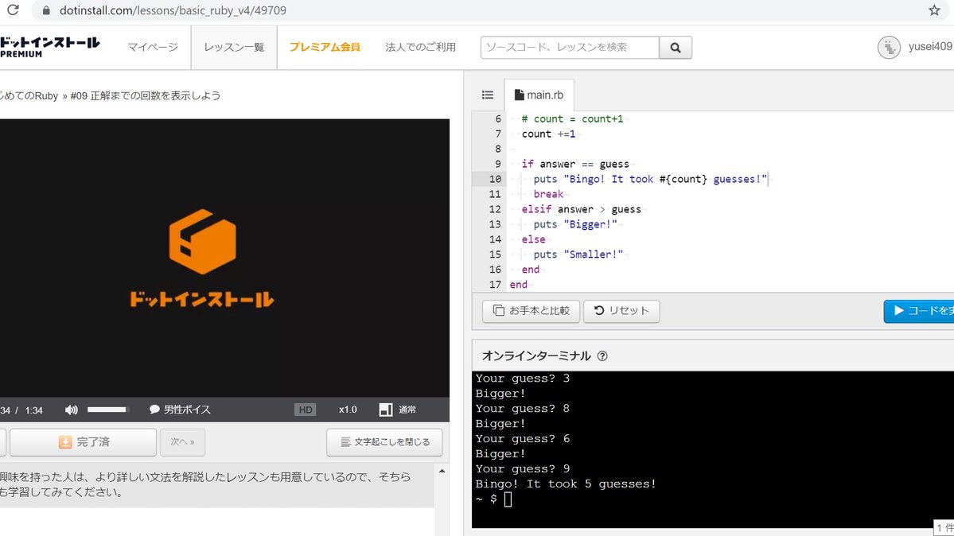954x536 pixels.
Task: Click video elapsed time display 1:34
Action: pyautogui.click(x=34, y=410)
